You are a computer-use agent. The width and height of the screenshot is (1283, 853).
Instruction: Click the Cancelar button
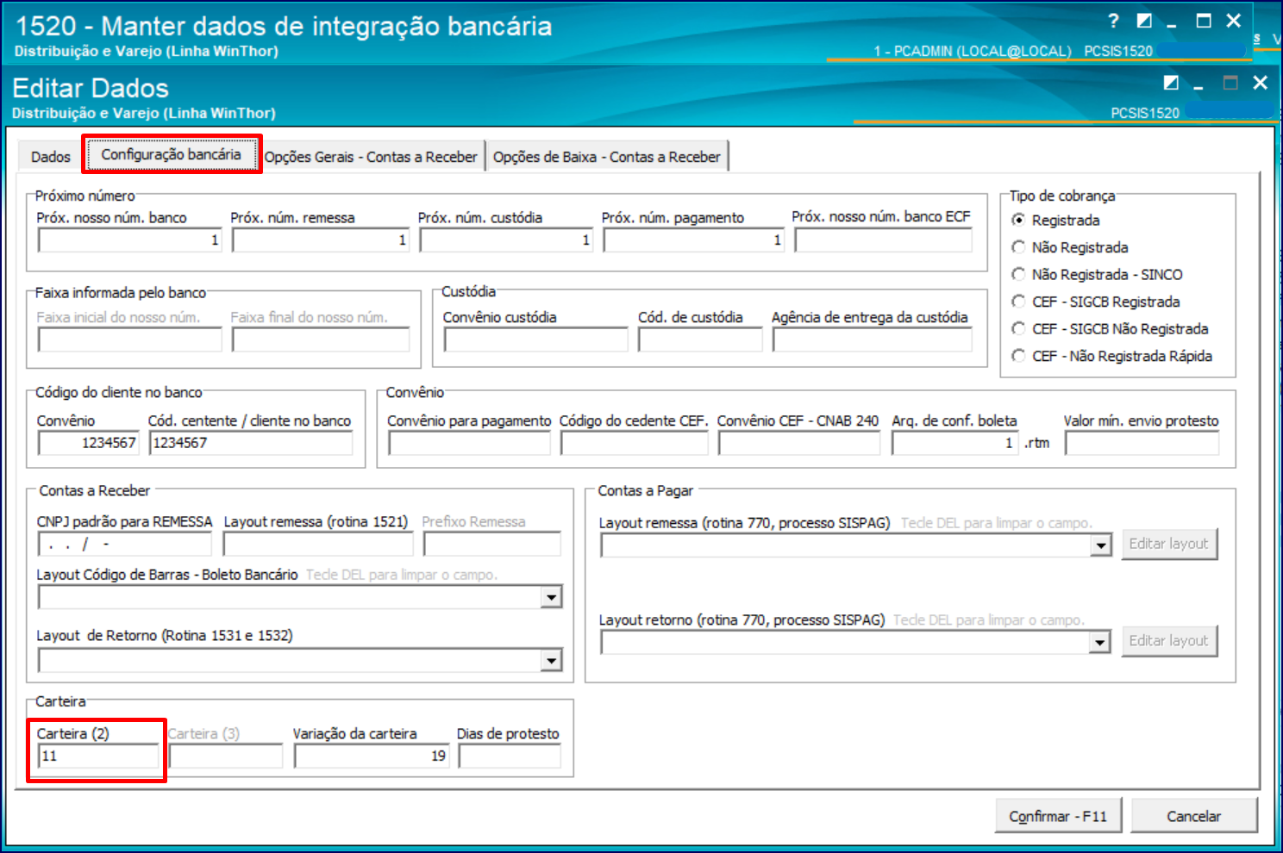[x=1193, y=816]
